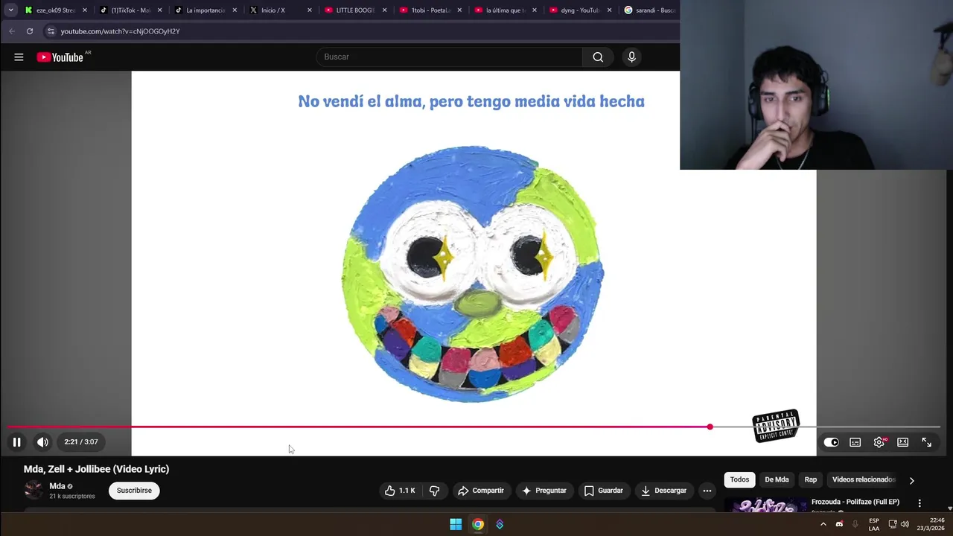The height and width of the screenshot is (536, 953).
Task: Focus the Buscar search field
Action: click(x=450, y=57)
